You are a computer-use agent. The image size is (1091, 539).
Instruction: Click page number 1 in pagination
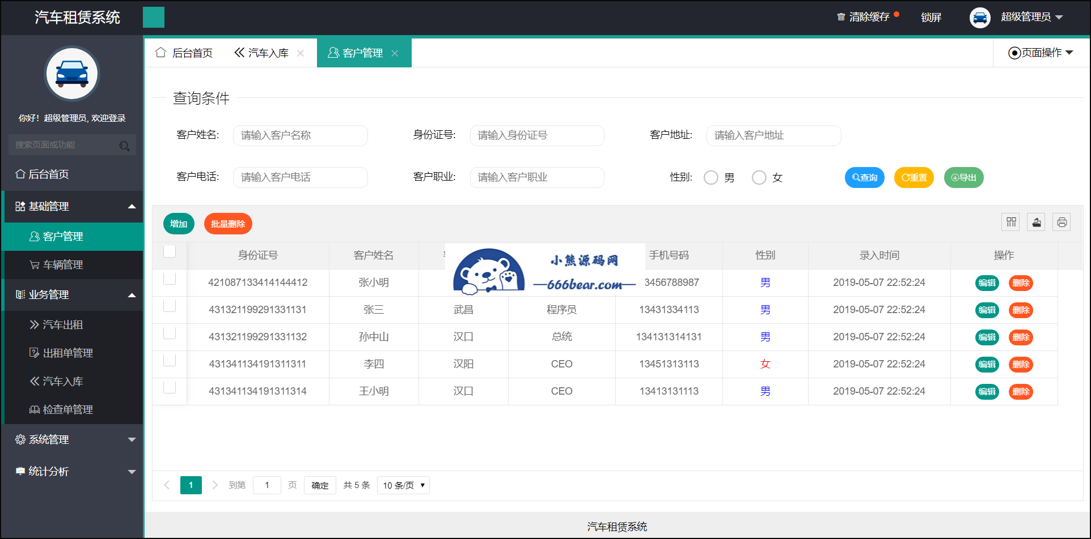191,485
